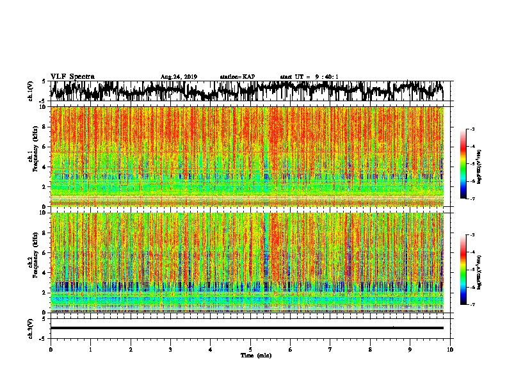
Task: Click the "ch.3(V)" axis label
Action: coord(30,329)
